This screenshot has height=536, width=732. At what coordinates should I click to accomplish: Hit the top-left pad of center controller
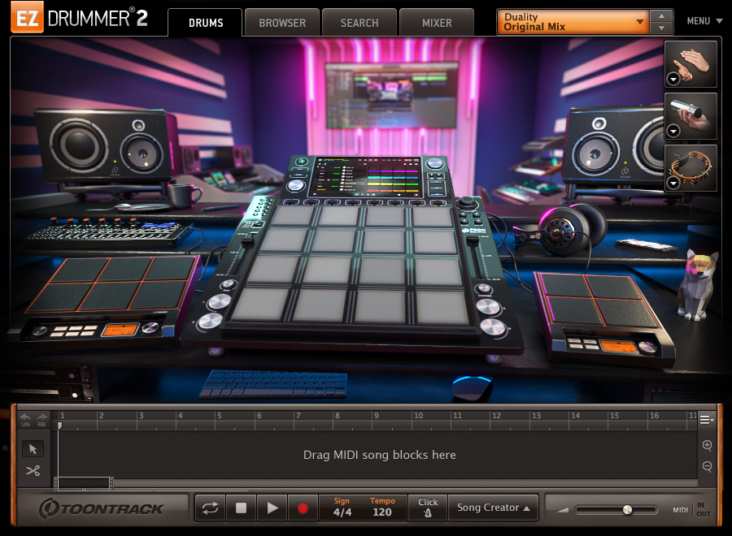click(294, 216)
